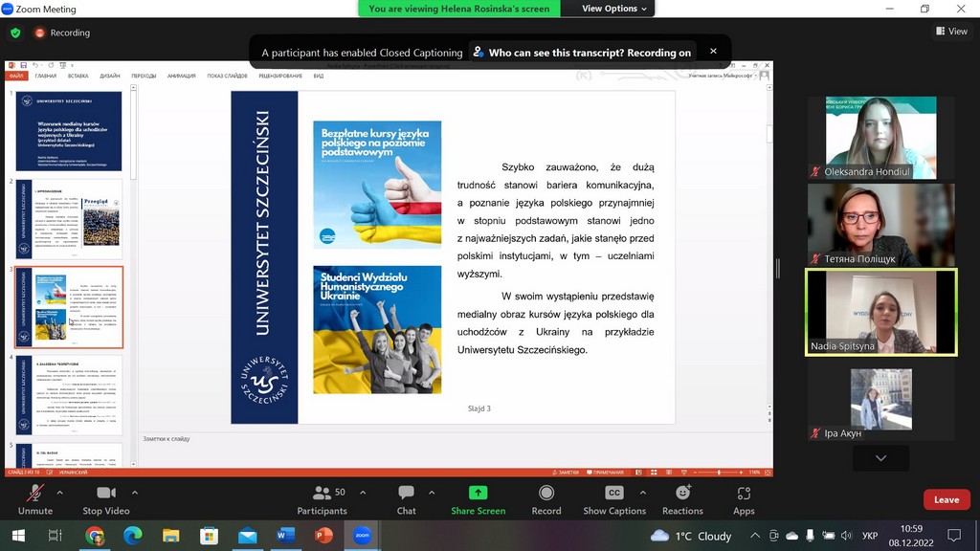
Task: Unmute the microphone
Action: point(35,498)
